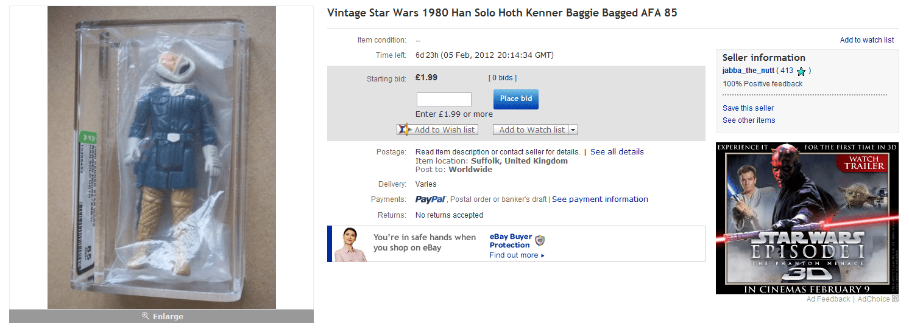Click the PayPal logo
The height and width of the screenshot is (332, 909).
(x=431, y=199)
